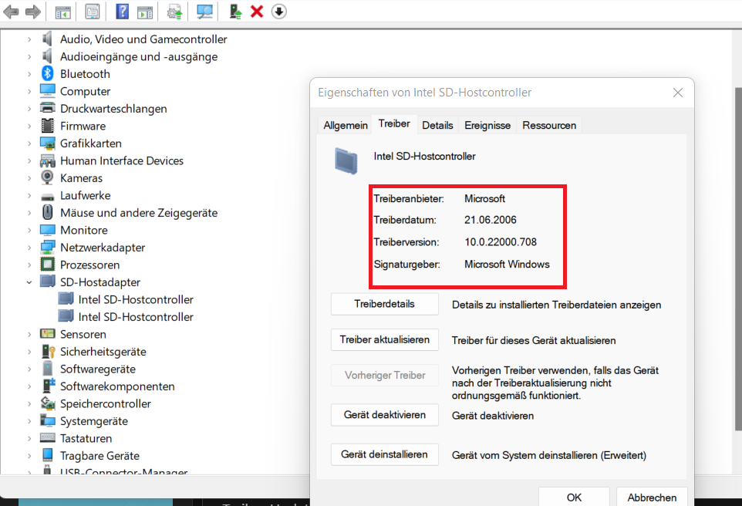Expand the Grafikkarten node
Viewport: 742px width, 506px height.
[x=29, y=143]
